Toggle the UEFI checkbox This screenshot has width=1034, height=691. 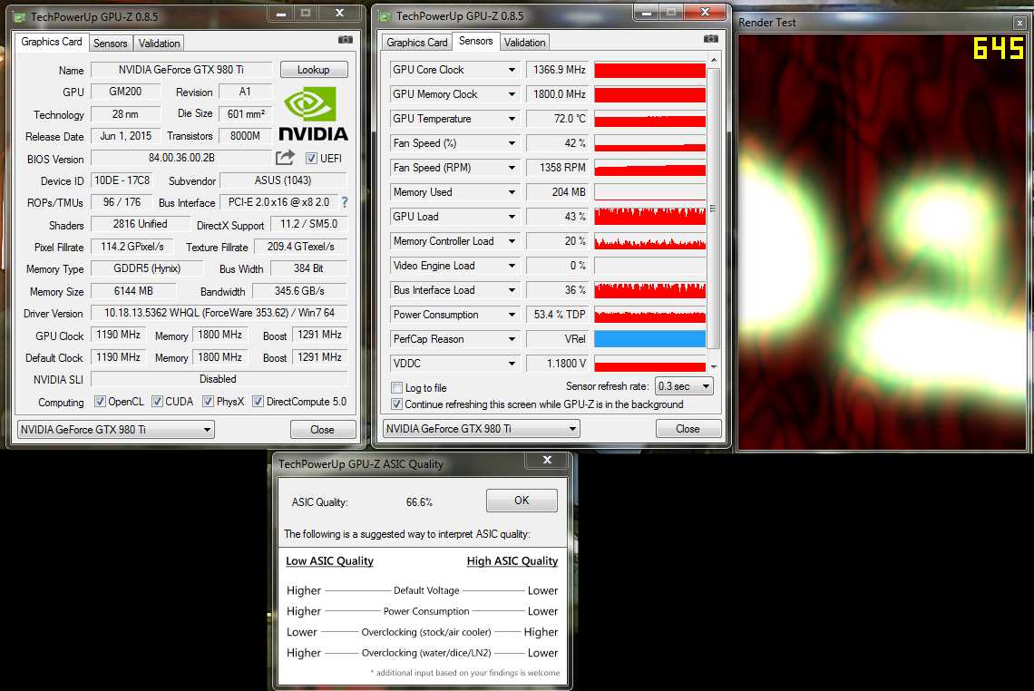(x=311, y=159)
